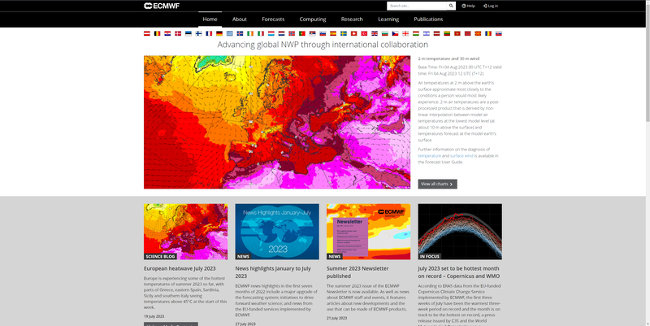This screenshot has width=650, height=326.
Task: Click the United Kingdom flag icon
Action: (374, 33)
